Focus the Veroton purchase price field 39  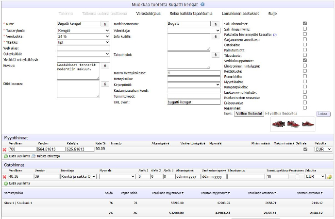(x=47, y=176)
